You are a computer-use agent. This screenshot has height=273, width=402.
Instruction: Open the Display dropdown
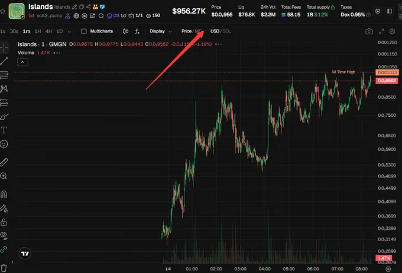coord(161,31)
